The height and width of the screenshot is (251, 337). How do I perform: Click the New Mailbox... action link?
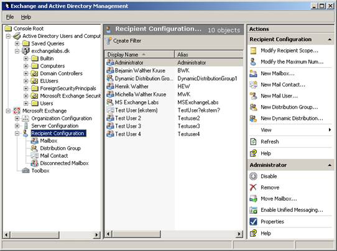pyautogui.click(x=277, y=73)
